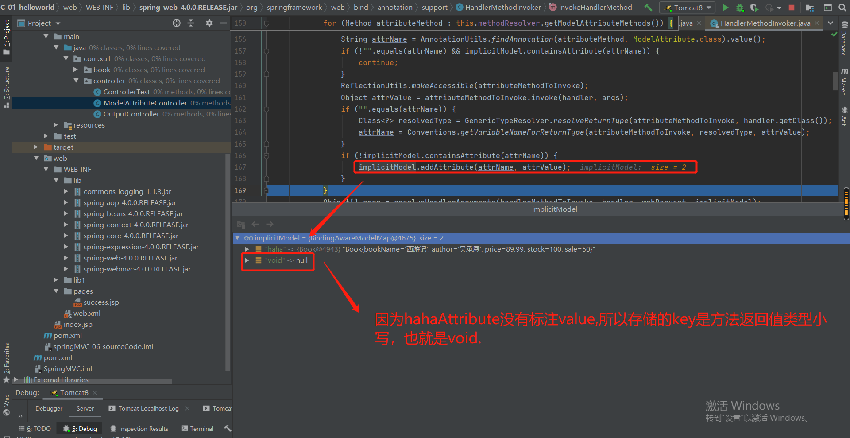Open web.xml file

tap(87, 313)
